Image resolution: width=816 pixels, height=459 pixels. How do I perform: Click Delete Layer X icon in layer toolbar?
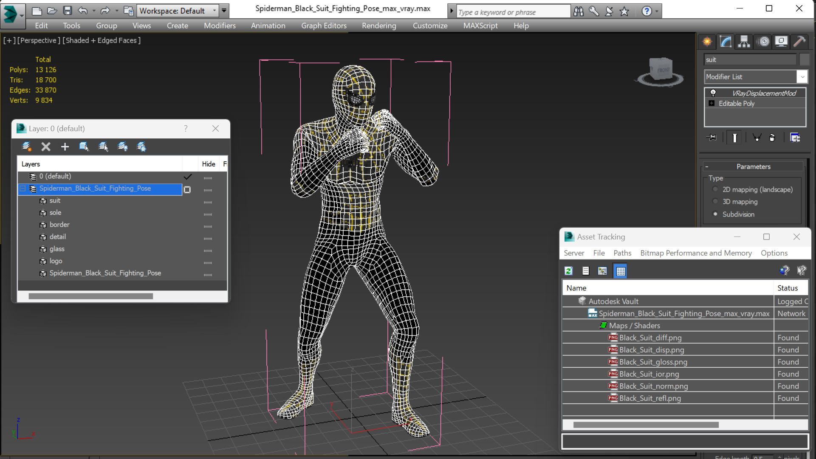click(45, 147)
